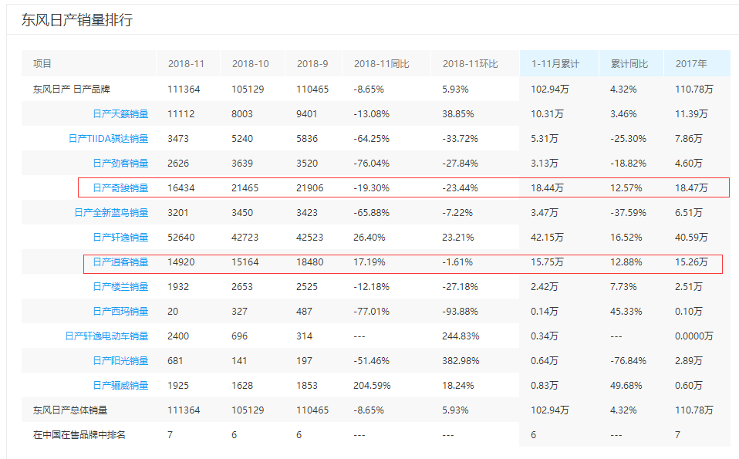This screenshot has height=459, width=739.
Task: Click the 3201 value in 蓝鸟 row
Action: [x=178, y=213]
